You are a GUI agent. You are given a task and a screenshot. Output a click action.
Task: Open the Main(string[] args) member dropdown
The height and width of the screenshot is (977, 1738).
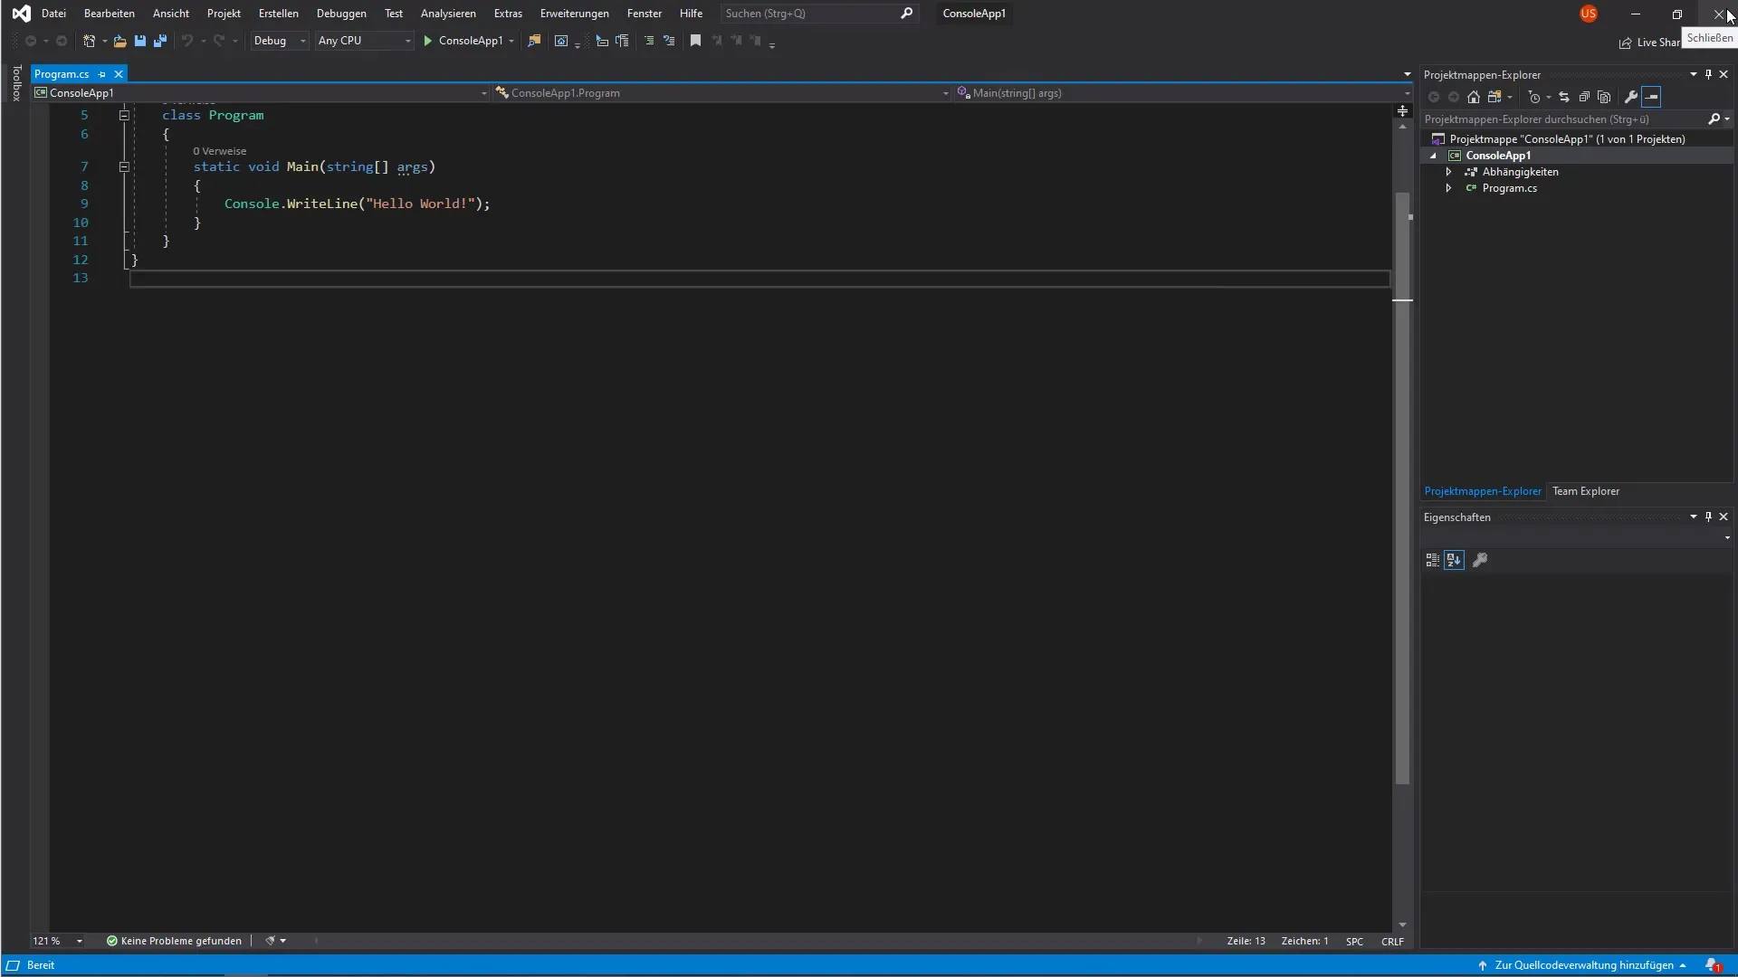(x=1183, y=93)
